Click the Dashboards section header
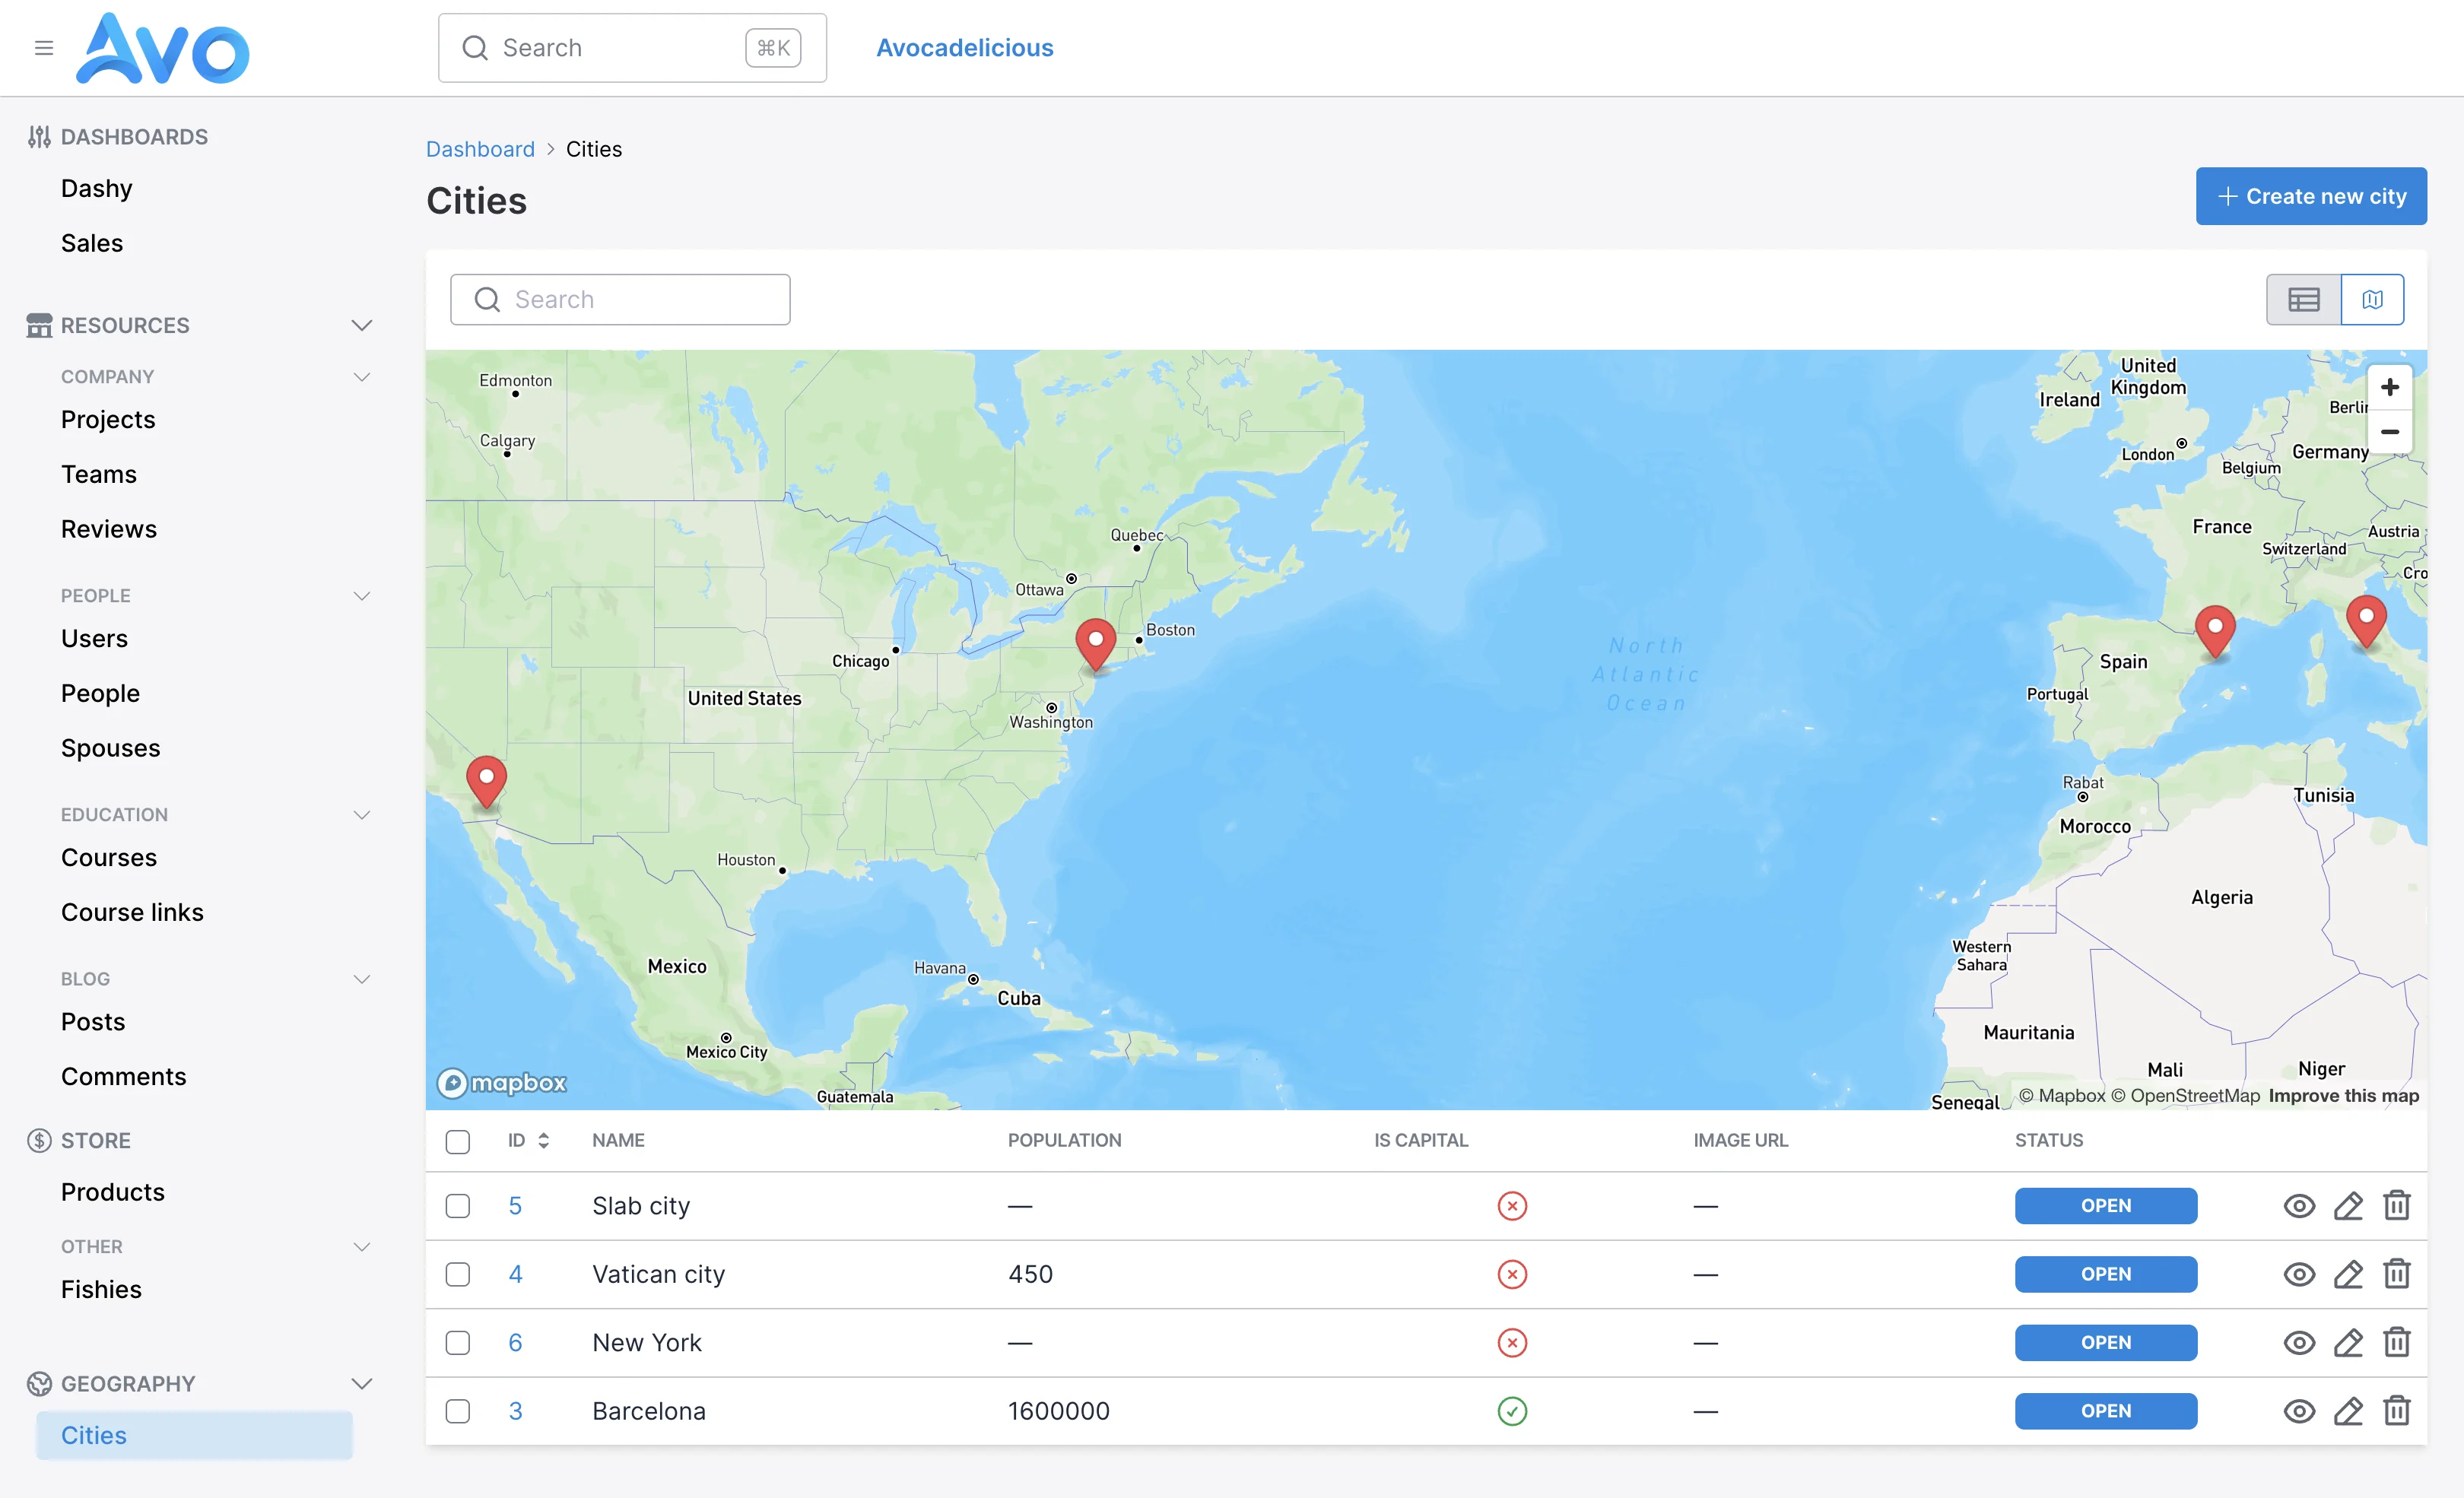This screenshot has height=1498, width=2464. click(134, 137)
